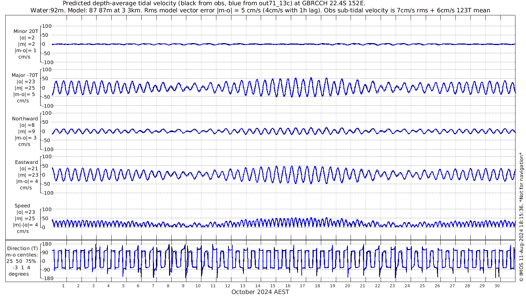This screenshot has width=526, height=300.
Task: Click '|o| =23' in the Speed panel
Action: 27,212
